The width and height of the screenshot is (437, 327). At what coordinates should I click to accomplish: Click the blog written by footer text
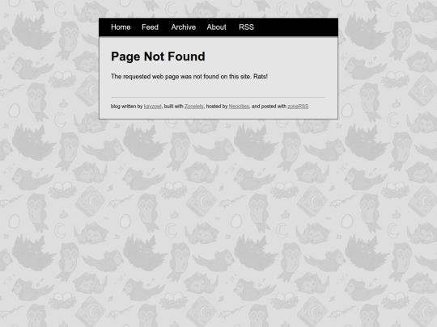coord(126,107)
